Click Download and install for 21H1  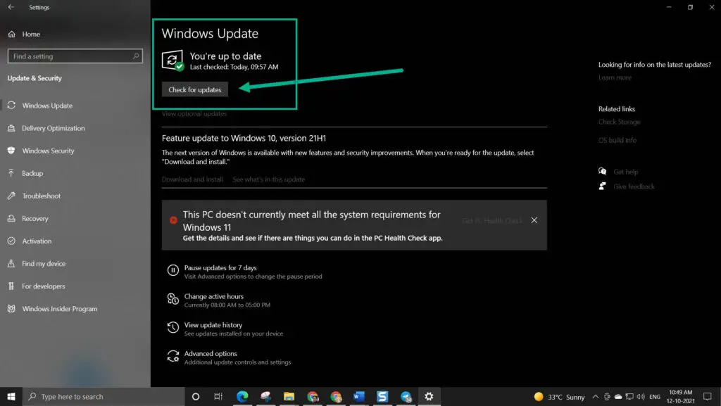[192, 179]
